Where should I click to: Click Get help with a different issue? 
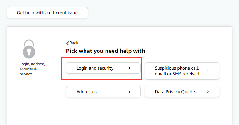[47, 13]
